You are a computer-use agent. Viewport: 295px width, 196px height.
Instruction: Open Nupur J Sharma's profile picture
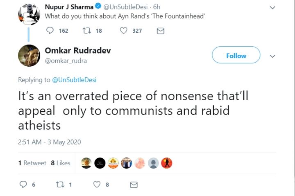pos(29,15)
